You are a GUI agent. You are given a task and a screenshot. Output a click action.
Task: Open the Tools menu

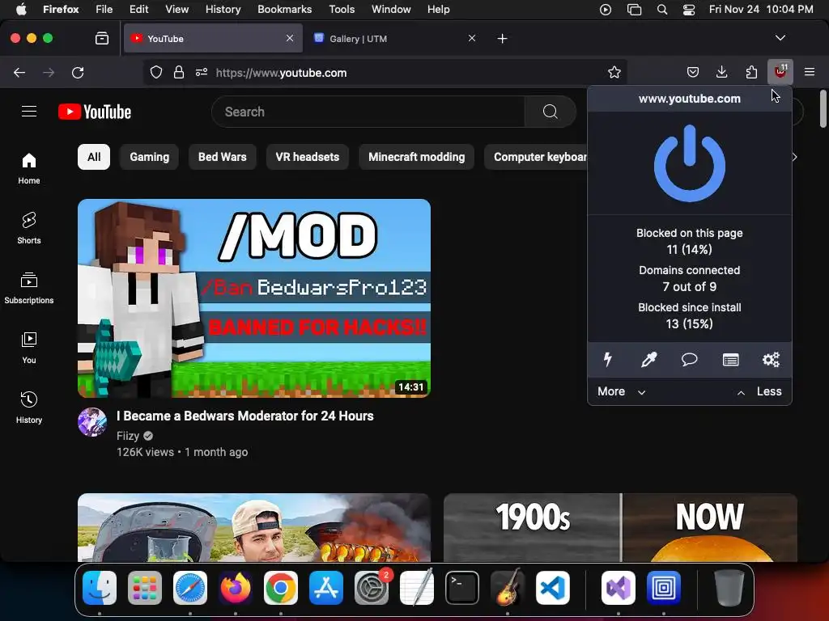[x=342, y=9]
